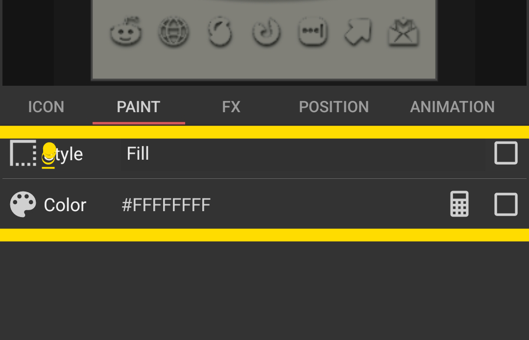Select the Reddit alien icon in preview

tap(126, 31)
